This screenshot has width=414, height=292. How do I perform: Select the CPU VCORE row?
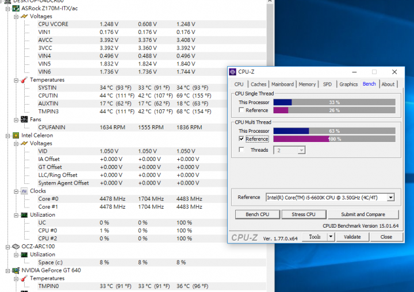point(152,24)
